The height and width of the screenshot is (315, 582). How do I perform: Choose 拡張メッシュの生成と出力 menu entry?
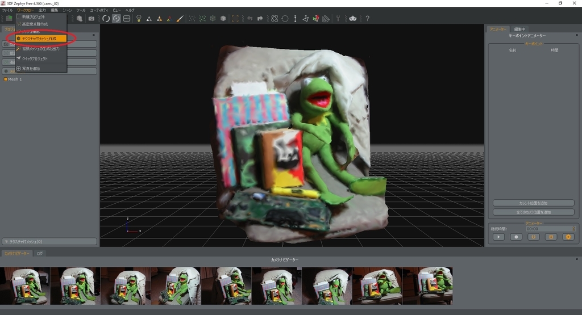coord(41,49)
